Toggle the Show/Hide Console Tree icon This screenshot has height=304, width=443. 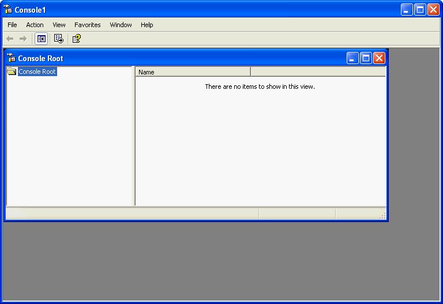[x=42, y=39]
